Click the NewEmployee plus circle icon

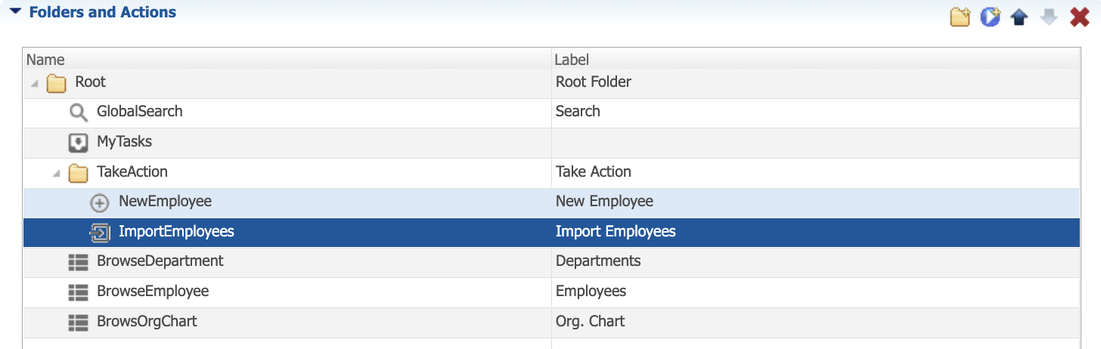tap(100, 202)
